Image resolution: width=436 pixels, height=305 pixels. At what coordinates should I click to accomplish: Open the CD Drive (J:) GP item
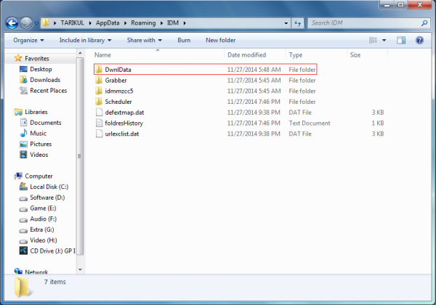[52, 251]
